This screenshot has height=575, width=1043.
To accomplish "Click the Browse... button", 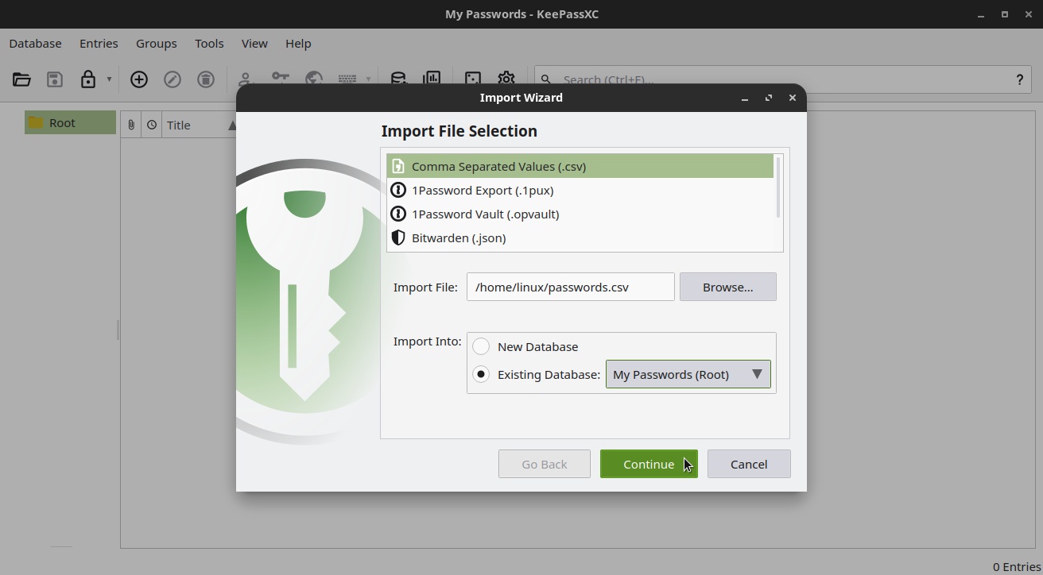I will pyautogui.click(x=727, y=287).
